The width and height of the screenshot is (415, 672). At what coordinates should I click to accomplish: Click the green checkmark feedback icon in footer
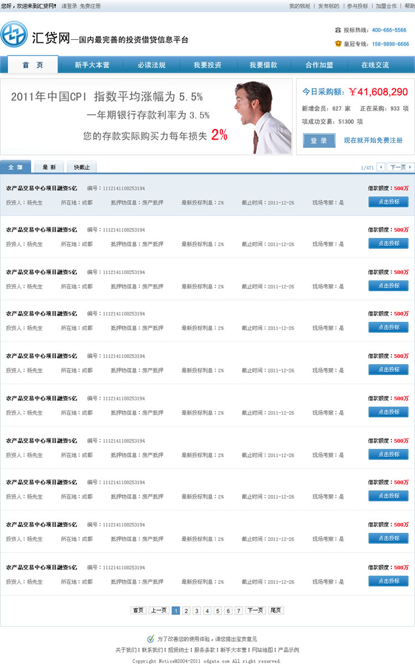coord(151,639)
